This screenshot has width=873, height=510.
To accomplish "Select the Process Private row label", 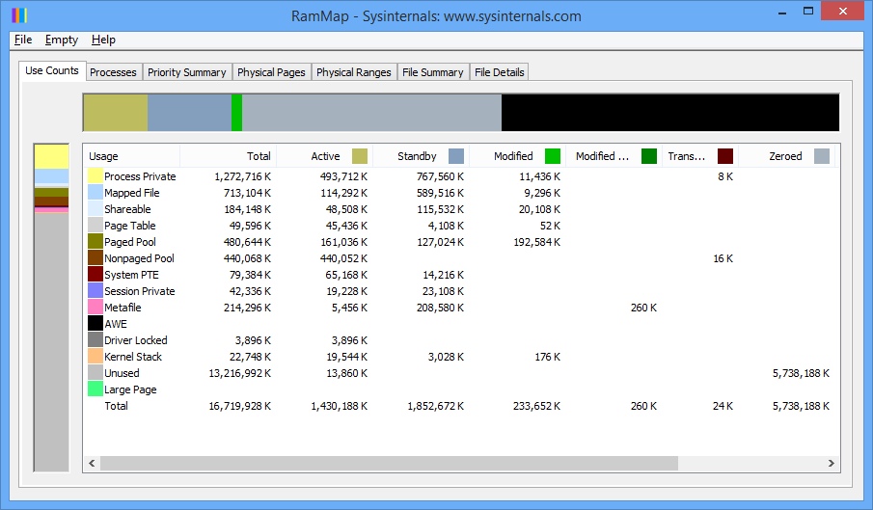I will pyautogui.click(x=140, y=176).
